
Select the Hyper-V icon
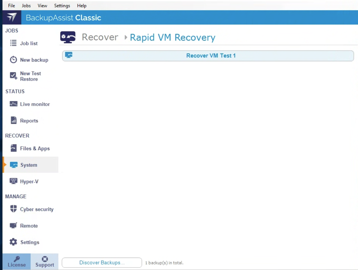(13, 181)
